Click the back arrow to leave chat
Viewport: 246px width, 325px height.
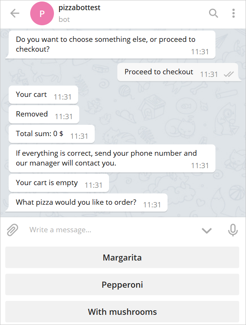[x=14, y=13]
